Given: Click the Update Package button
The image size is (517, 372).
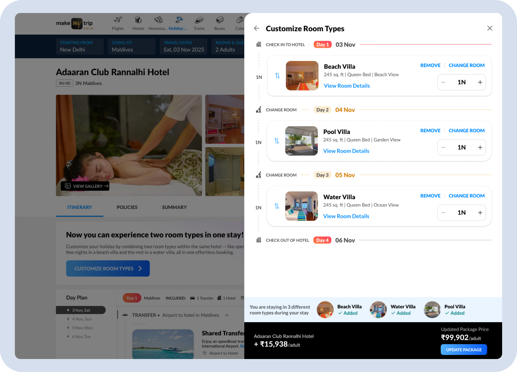Looking at the screenshot, I should [464, 350].
